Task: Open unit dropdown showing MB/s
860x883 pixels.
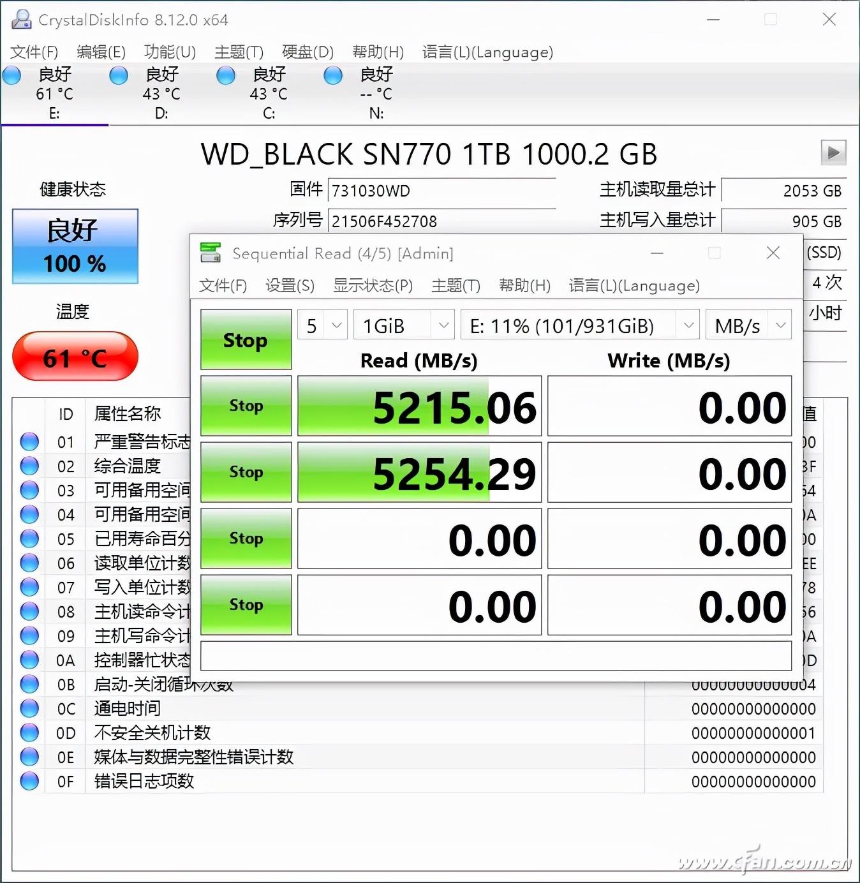Action: 749,325
